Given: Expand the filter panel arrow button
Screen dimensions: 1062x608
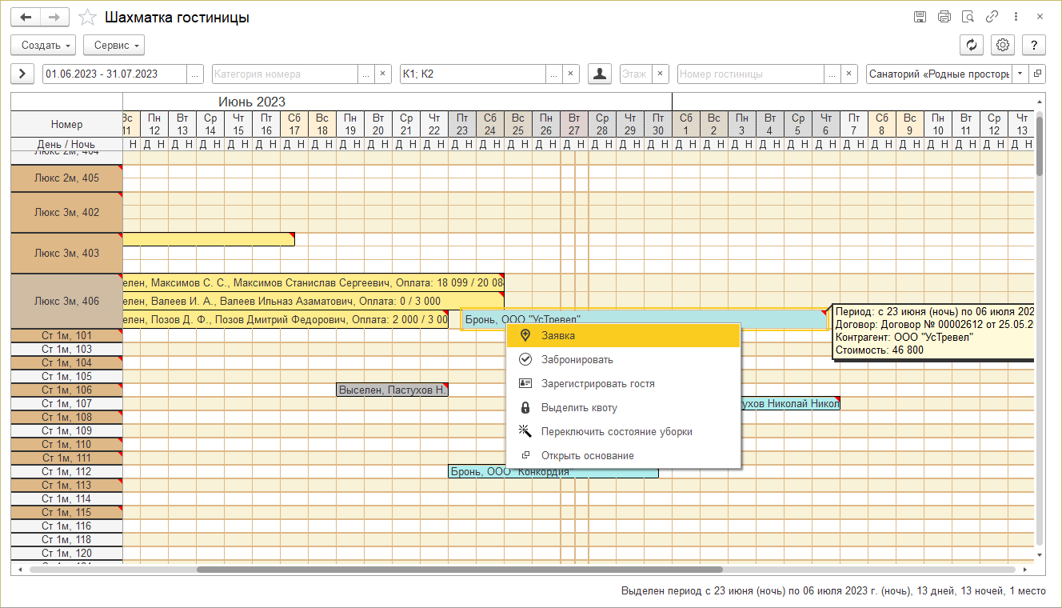Looking at the screenshot, I should [22, 74].
